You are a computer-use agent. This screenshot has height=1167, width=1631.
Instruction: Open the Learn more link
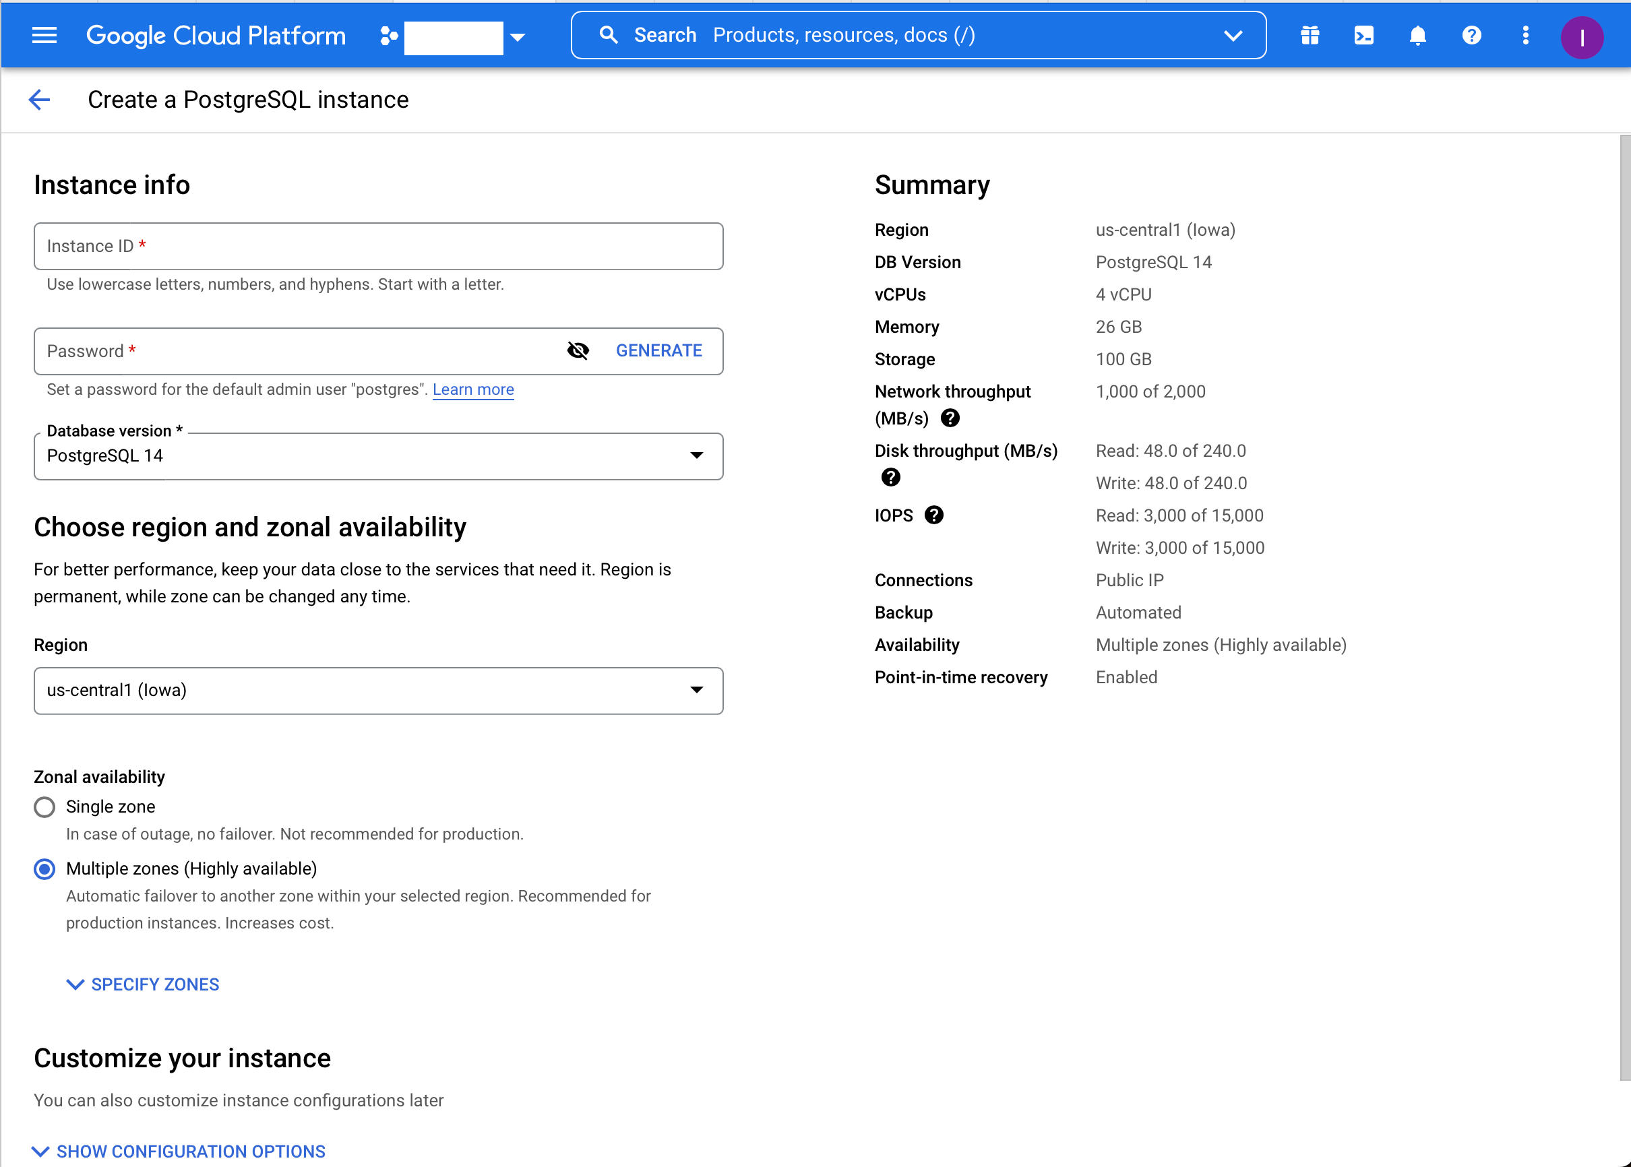[x=473, y=389]
